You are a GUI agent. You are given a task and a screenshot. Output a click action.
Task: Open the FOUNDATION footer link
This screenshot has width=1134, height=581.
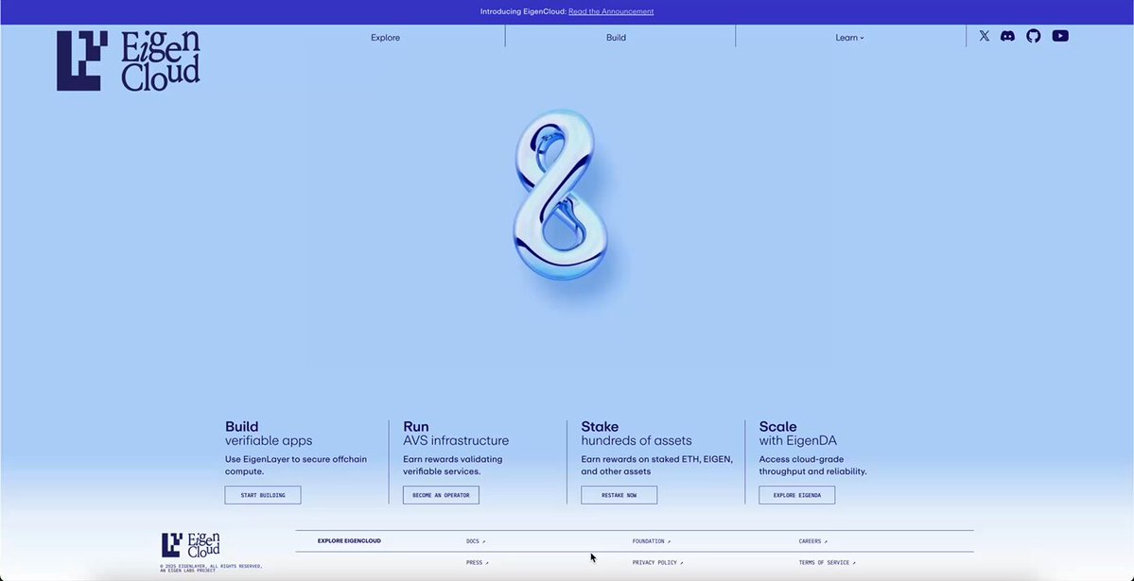tap(651, 541)
